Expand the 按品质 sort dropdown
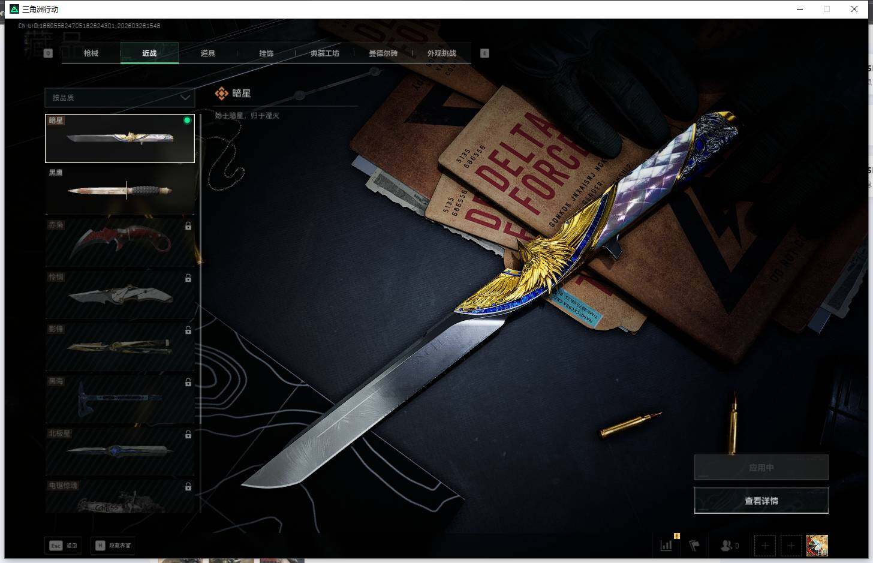This screenshot has height=563, width=873. pyautogui.click(x=120, y=97)
